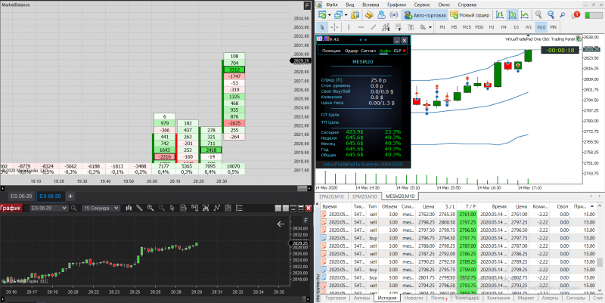Open the Data Window gold icon
Screen dimensions: 605x303
tap(369, 15)
